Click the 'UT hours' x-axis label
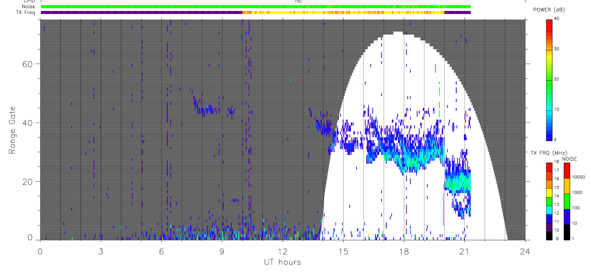Image resolution: width=591 pixels, height=272 pixels. 283,262
